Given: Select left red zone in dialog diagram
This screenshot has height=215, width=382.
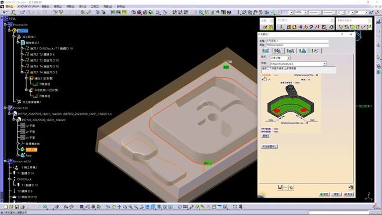Looking at the screenshot, I should [277, 110].
